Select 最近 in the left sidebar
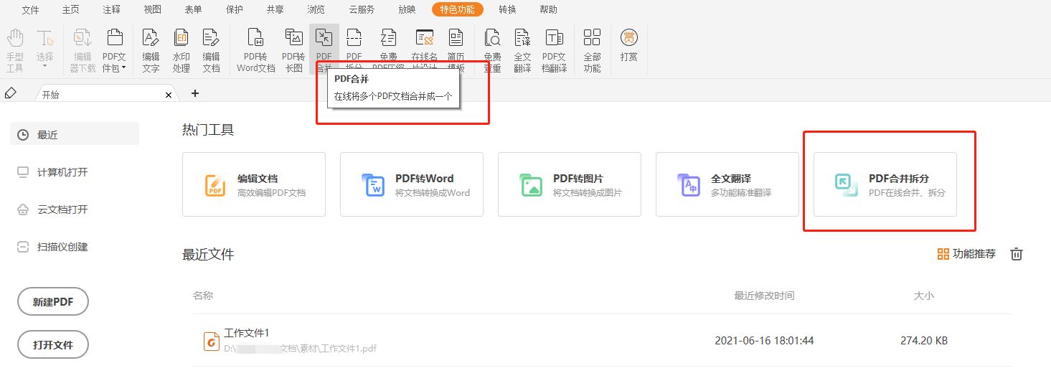 (75, 134)
